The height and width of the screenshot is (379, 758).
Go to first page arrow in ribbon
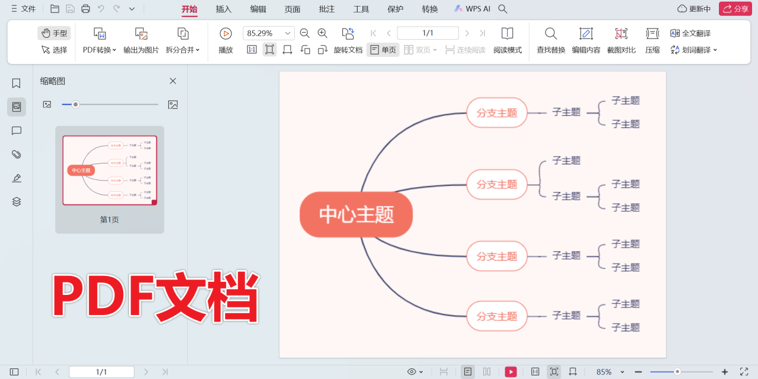coord(374,33)
